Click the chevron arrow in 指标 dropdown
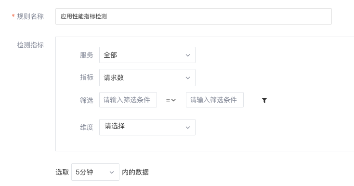Image resolution: width=354 pixels, height=186 pixels. 188,78
